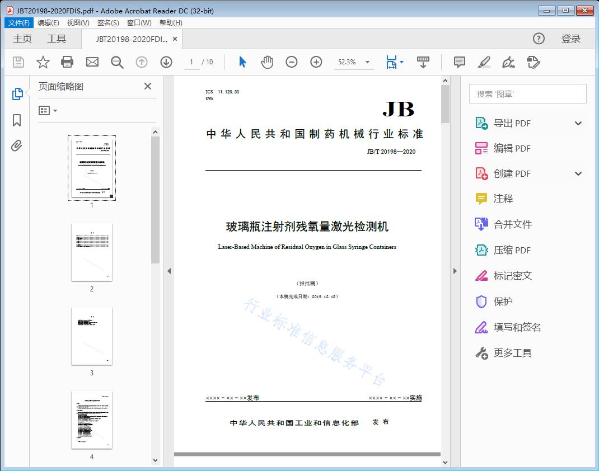Toggle the bookmarks panel icon
The height and width of the screenshot is (471, 599).
pos(17,120)
